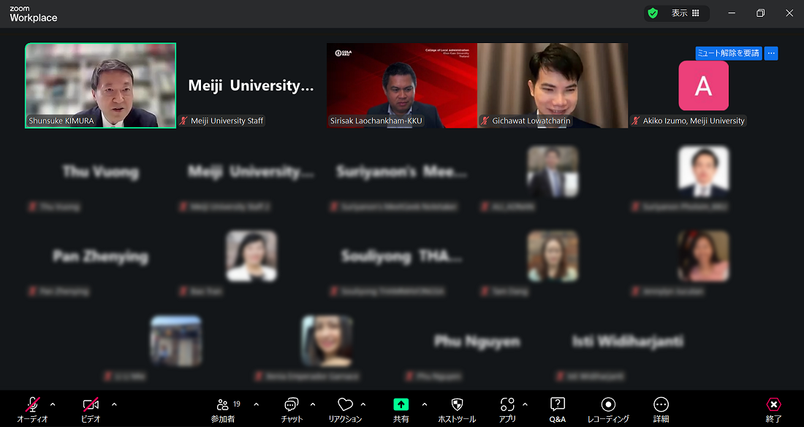Open three-dot menu on Akiko Izumo tile
This screenshot has height=427, width=804.
coord(771,53)
